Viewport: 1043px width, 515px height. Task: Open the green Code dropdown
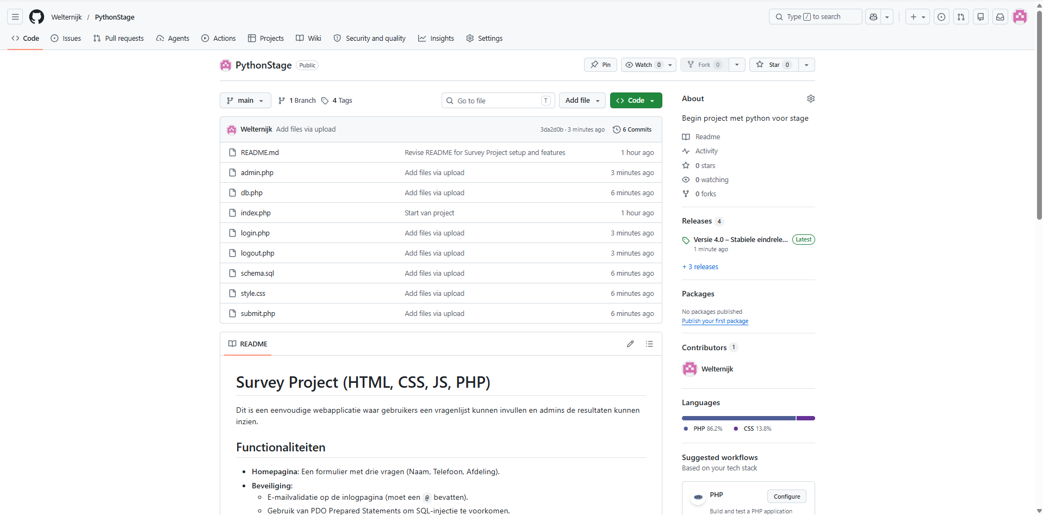point(636,101)
